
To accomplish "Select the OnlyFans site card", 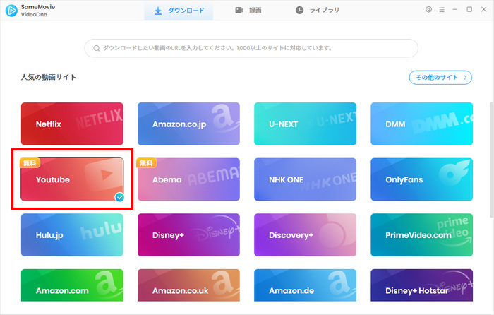I will tap(422, 179).
